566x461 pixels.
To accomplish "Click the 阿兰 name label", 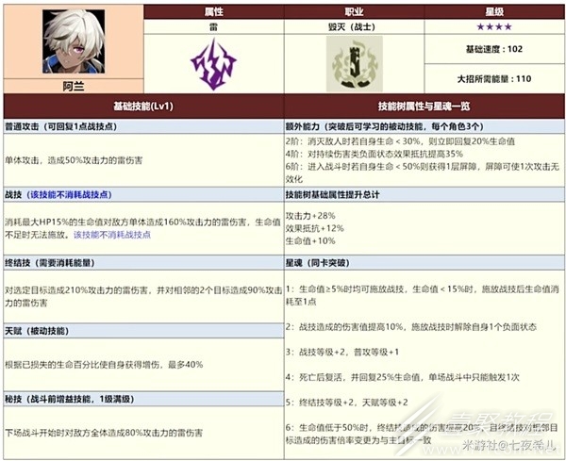I will point(74,87).
